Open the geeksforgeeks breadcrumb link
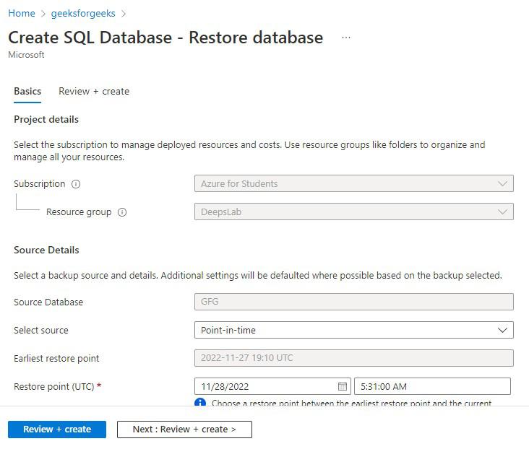The image size is (529, 449). click(83, 14)
